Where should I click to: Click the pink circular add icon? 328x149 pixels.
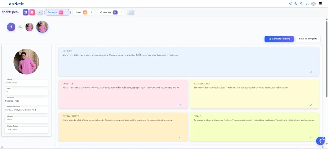(32, 12)
